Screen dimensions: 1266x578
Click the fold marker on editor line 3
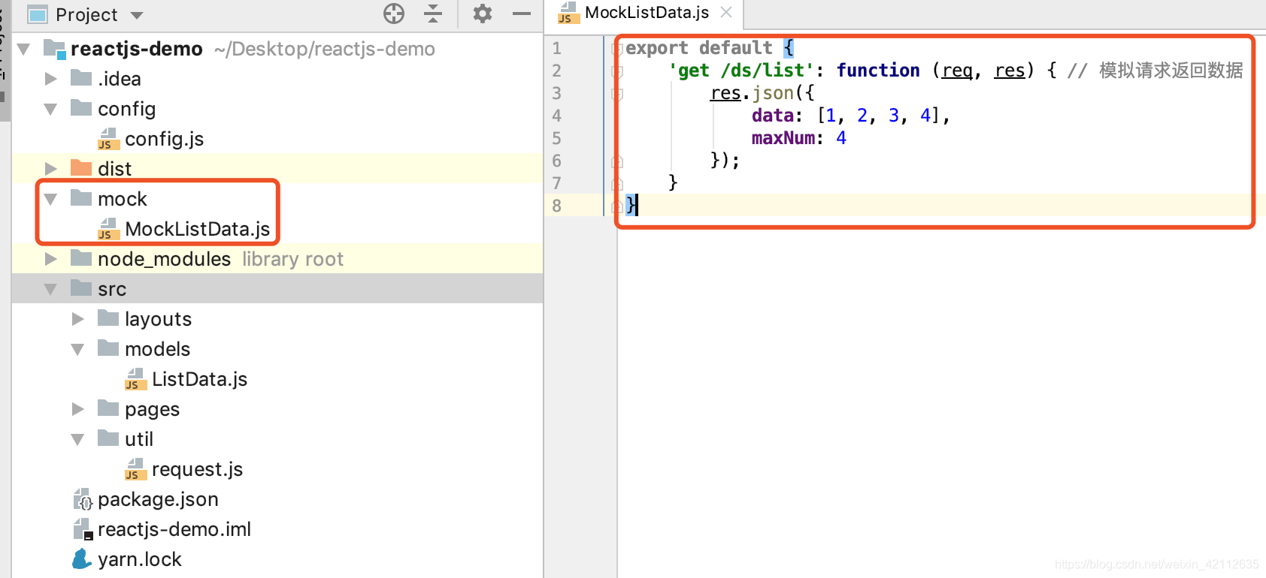[617, 95]
